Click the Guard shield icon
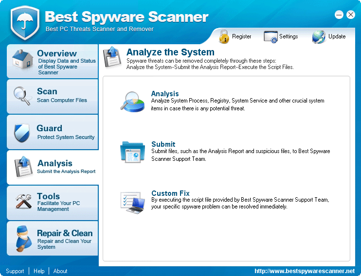Image resolution: width=361 pixels, height=276 pixels. coord(22,133)
